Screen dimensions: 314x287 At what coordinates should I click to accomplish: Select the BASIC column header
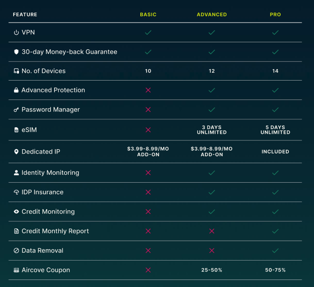click(148, 15)
